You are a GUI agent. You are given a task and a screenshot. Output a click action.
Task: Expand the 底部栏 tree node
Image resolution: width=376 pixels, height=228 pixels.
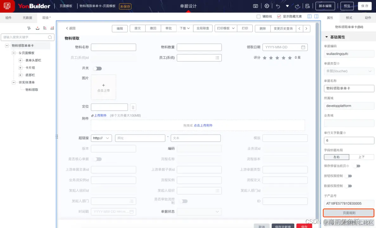(x=20, y=75)
